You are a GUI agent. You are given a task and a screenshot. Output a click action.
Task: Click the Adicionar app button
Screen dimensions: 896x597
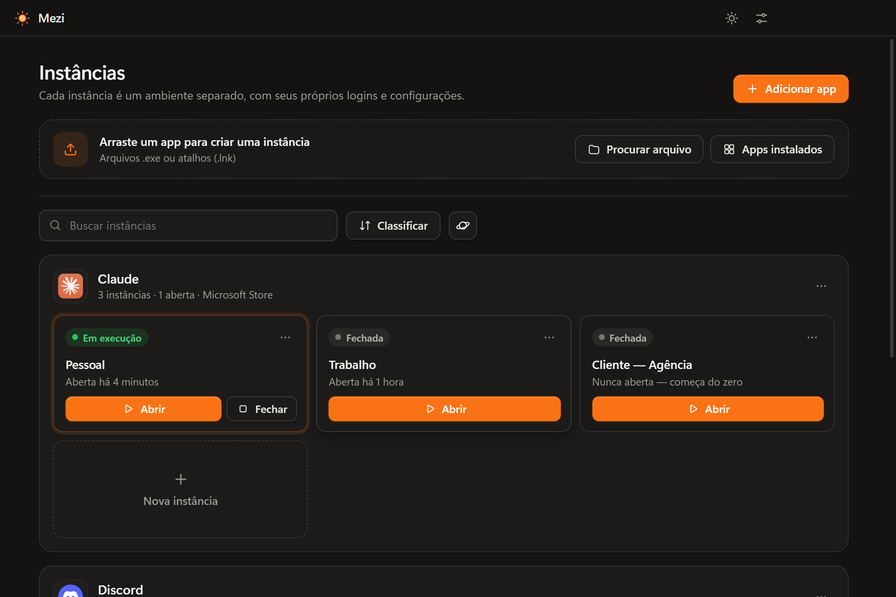791,89
